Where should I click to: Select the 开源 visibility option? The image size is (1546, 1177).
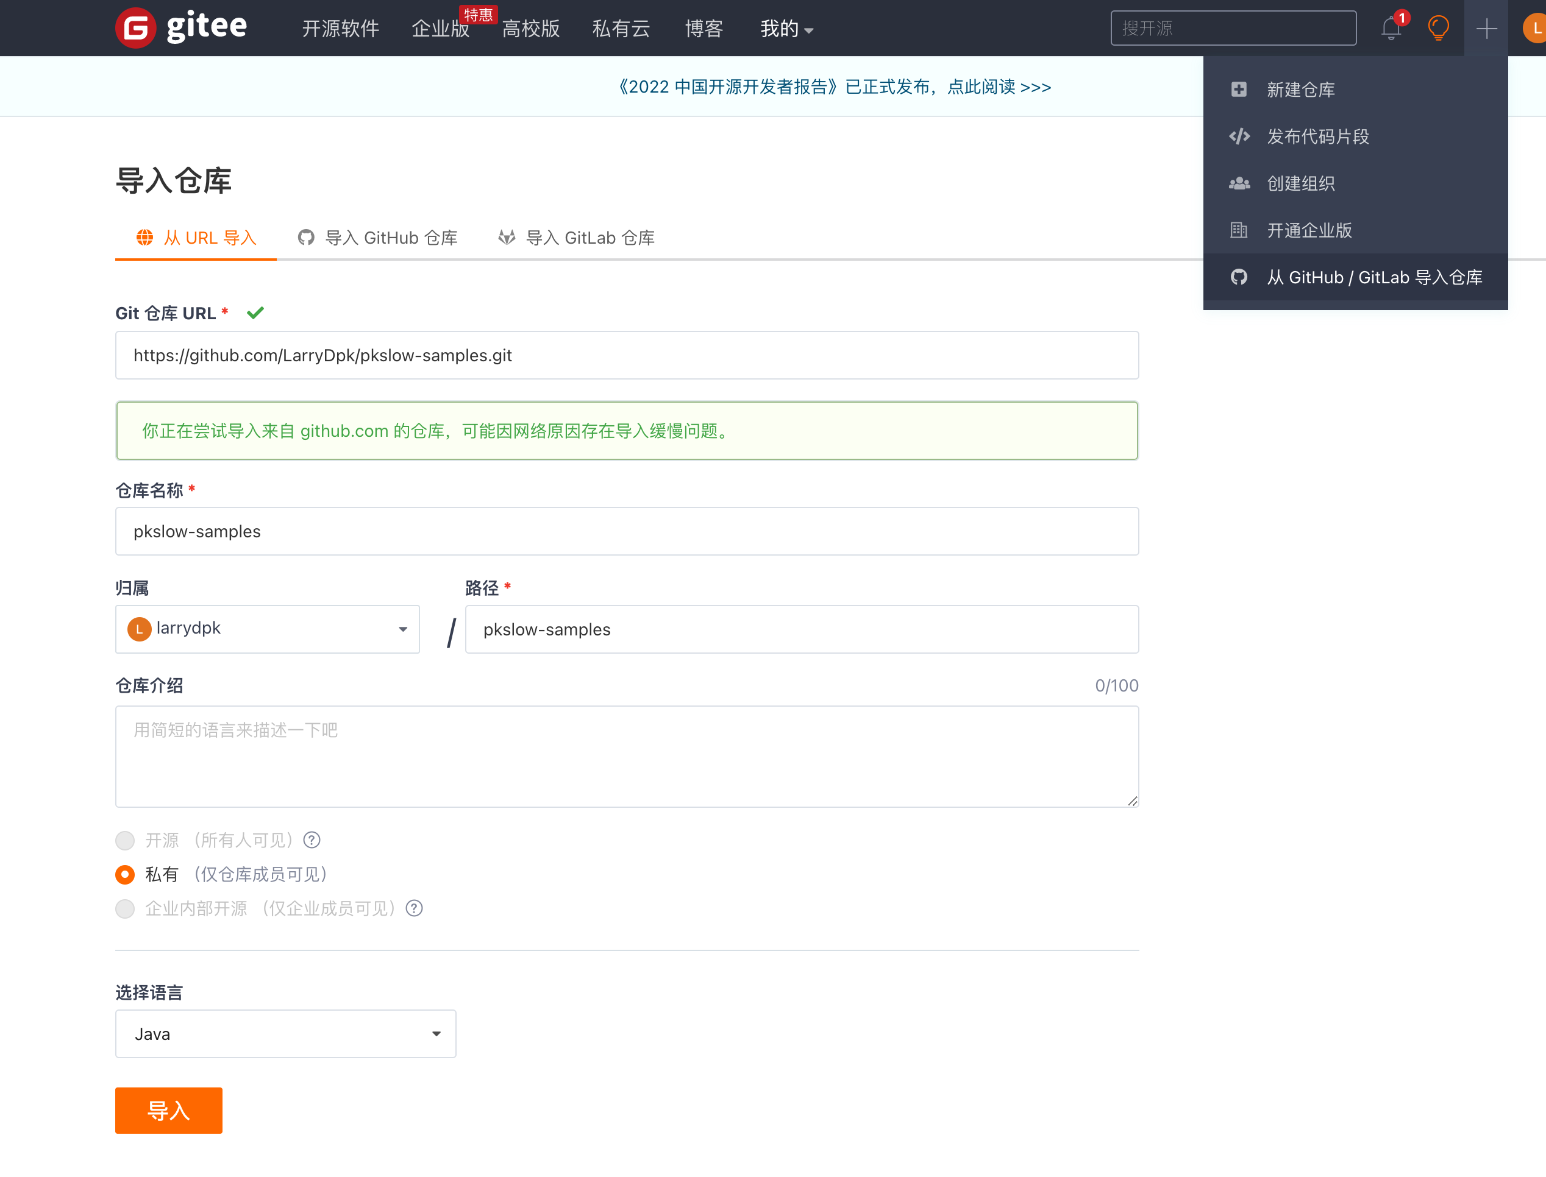(x=125, y=840)
